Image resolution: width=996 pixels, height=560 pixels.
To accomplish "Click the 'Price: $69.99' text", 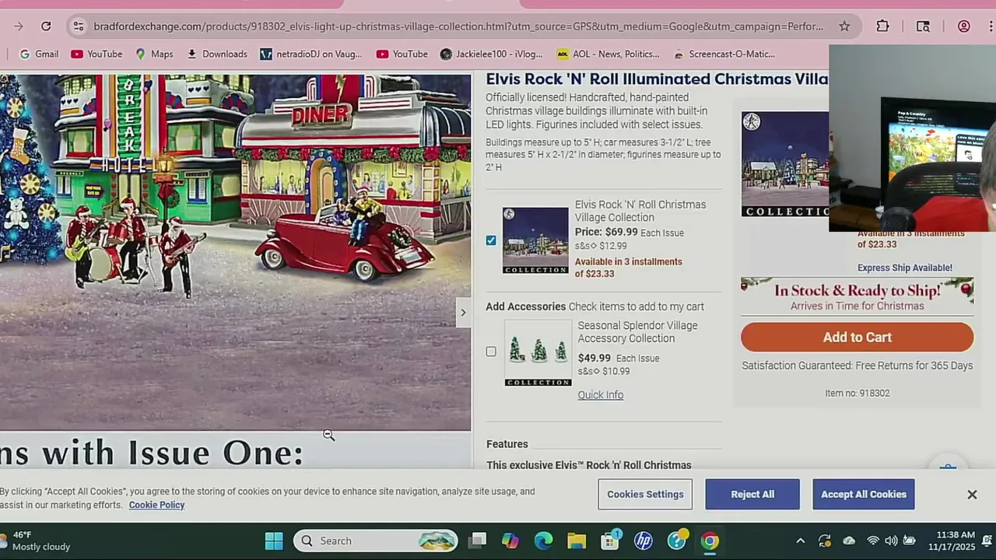I will click(x=606, y=232).
